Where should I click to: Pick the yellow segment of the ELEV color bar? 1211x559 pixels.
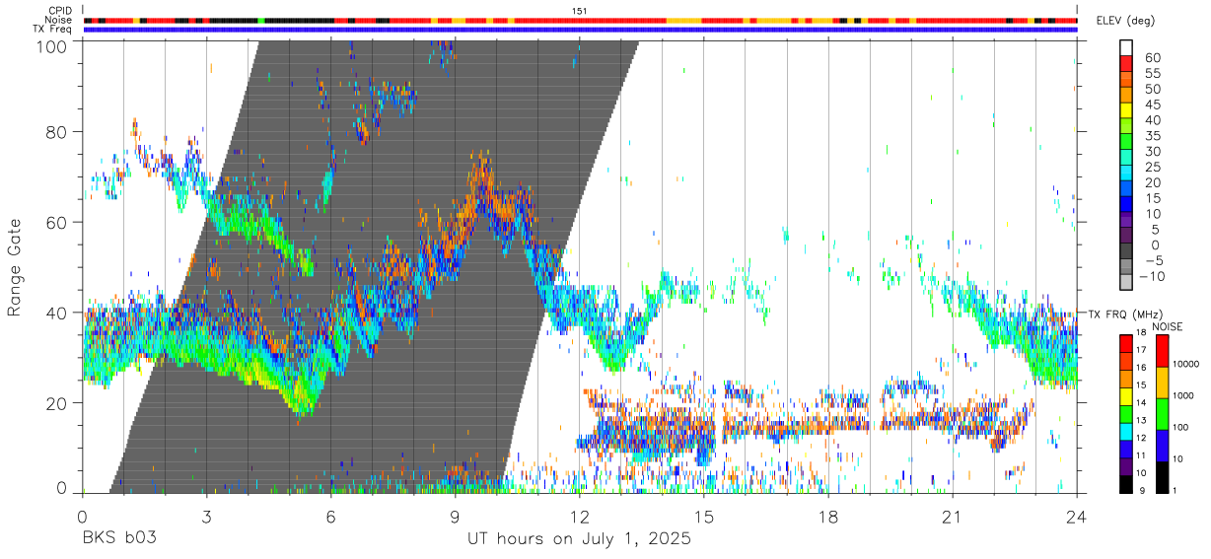(1126, 109)
